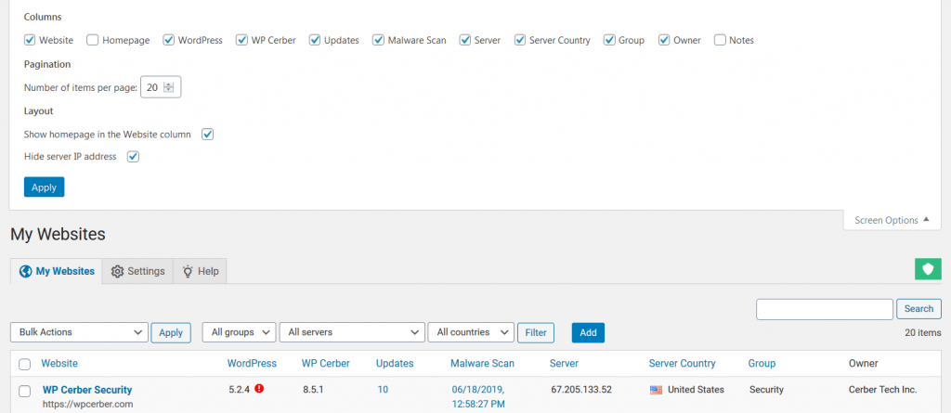
Task: Uncheck the Website column checkbox
Action: point(30,40)
